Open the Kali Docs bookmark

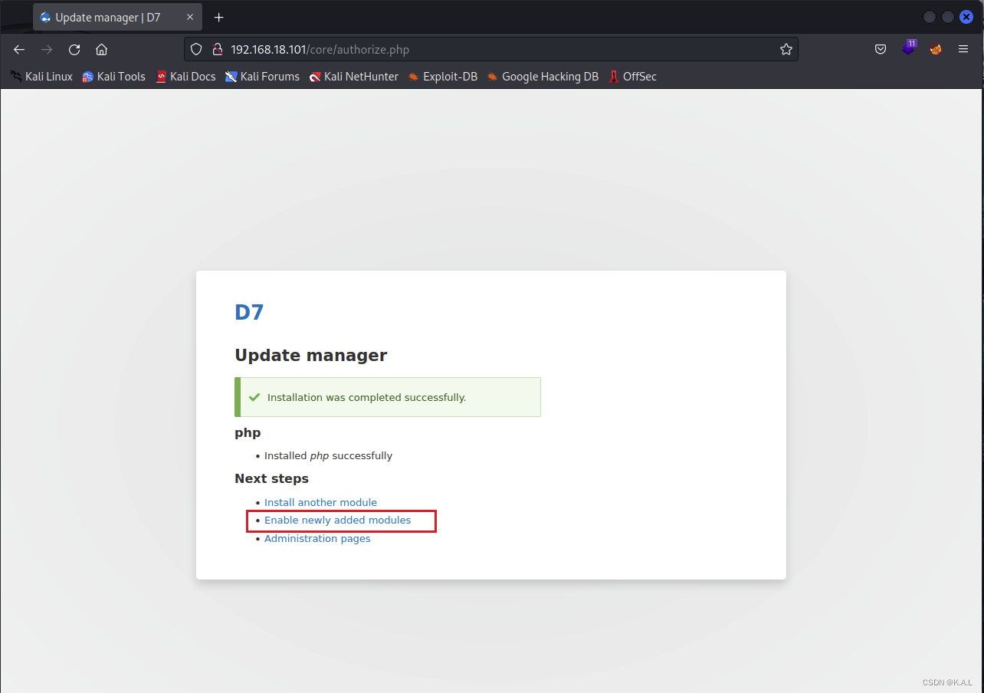185,77
